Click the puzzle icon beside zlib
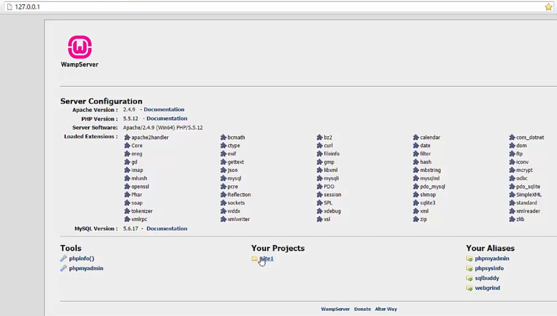Image resolution: width=557 pixels, height=316 pixels. 512,219
